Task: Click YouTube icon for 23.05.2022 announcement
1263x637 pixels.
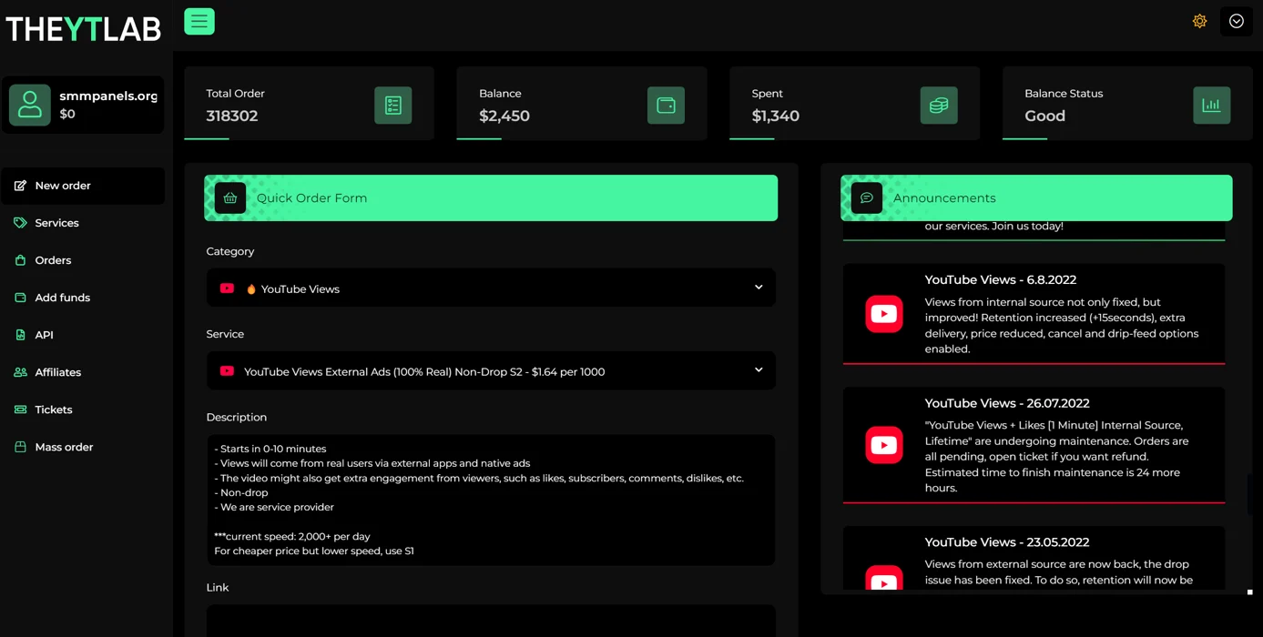Action: (884, 579)
